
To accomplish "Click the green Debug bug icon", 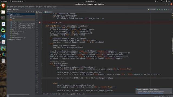I will [160, 9].
